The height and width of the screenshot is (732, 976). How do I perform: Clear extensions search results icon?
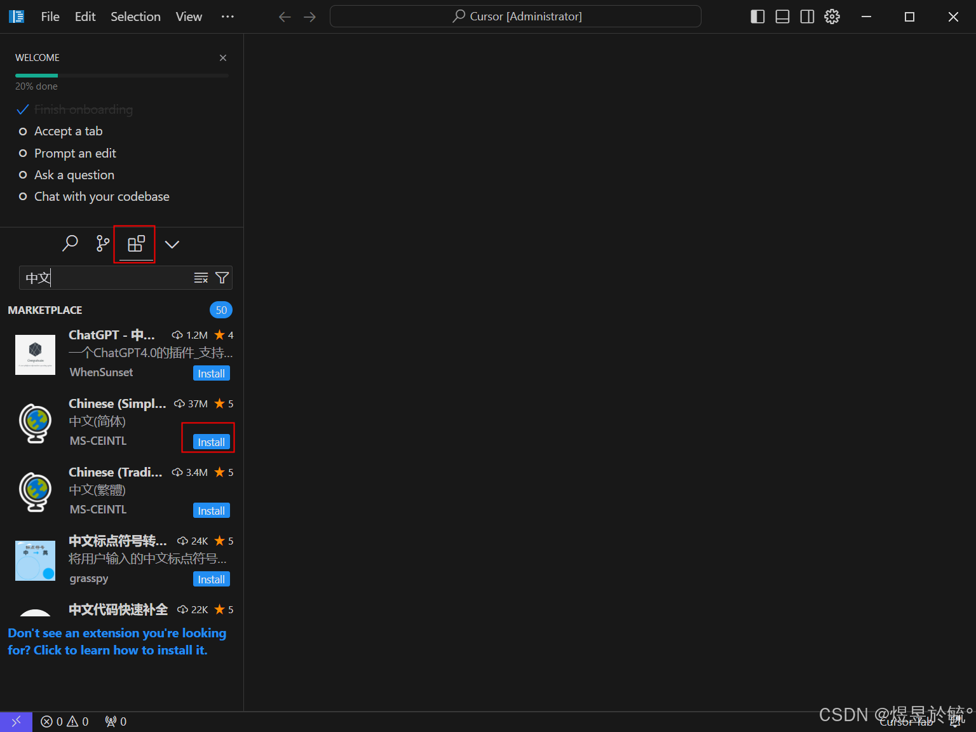point(201,278)
